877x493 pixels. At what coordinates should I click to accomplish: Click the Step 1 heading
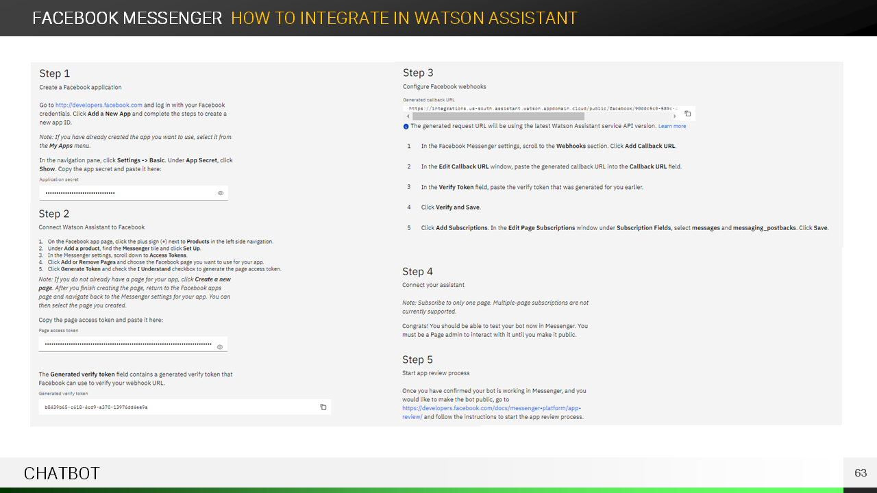55,74
